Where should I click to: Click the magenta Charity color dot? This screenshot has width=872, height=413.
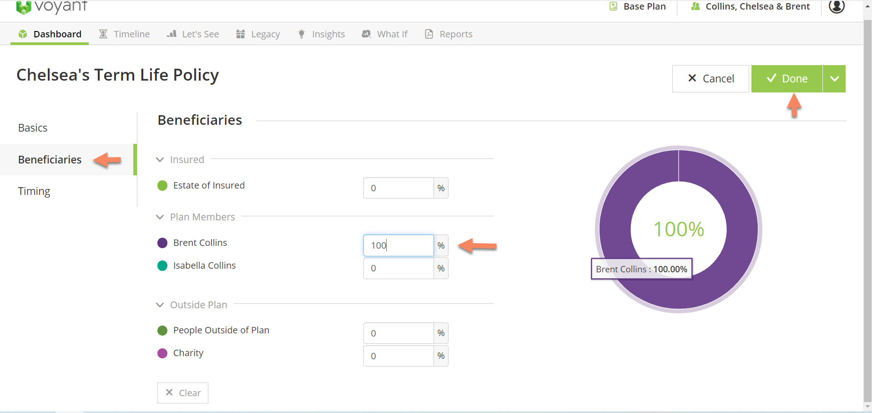pos(162,353)
